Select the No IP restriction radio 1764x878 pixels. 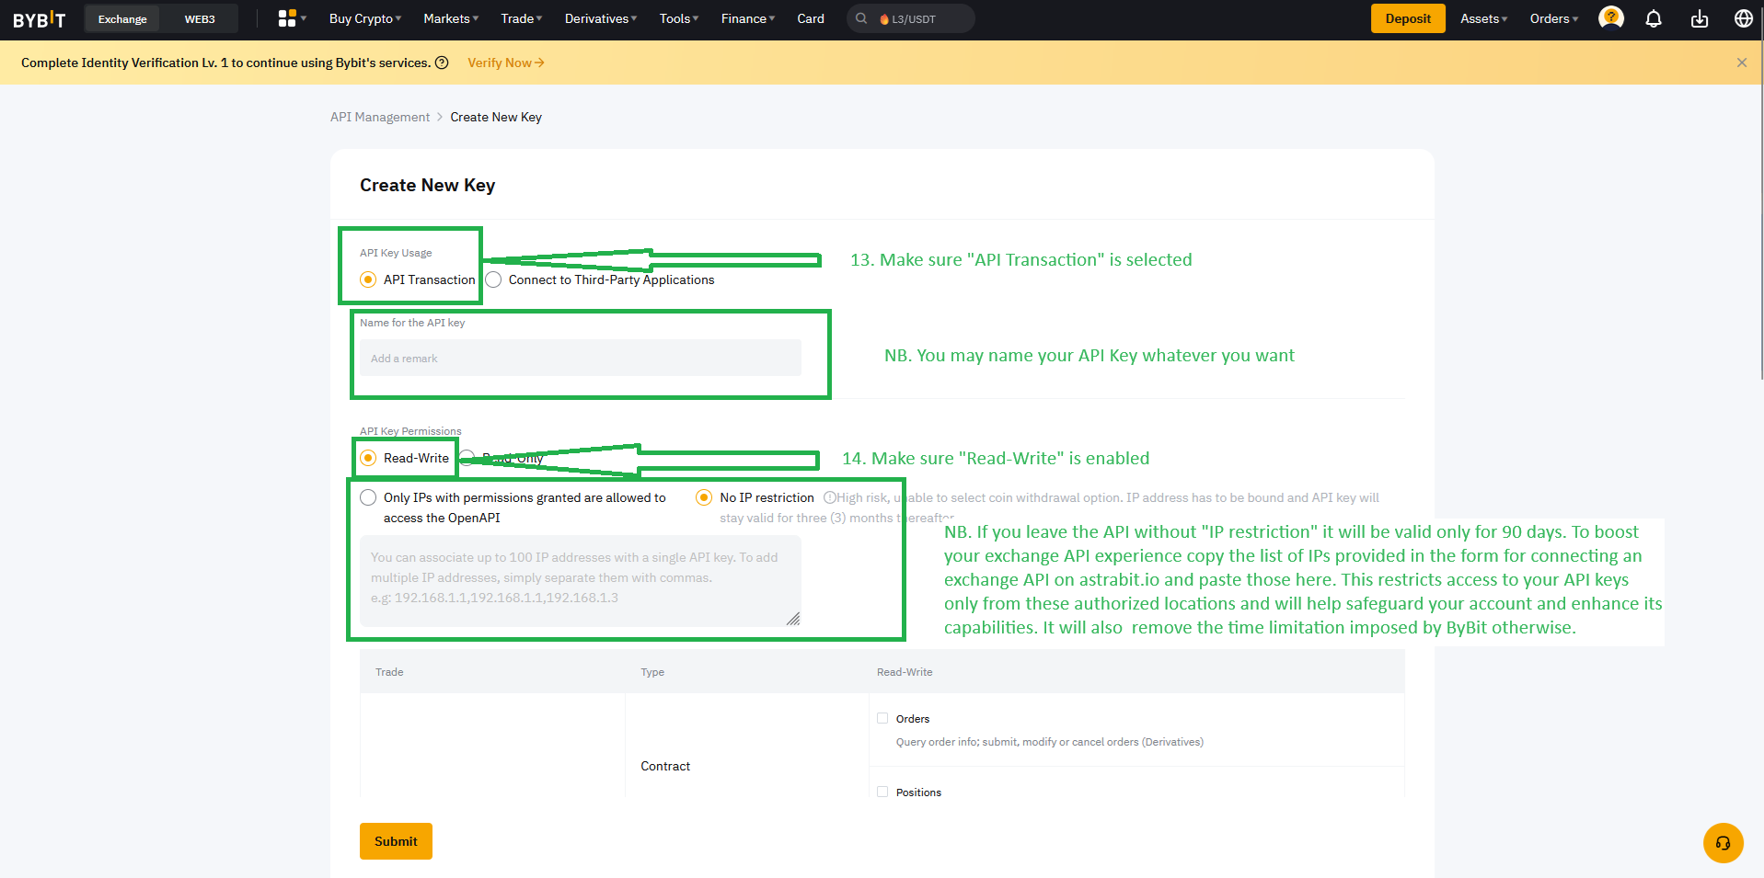click(x=704, y=497)
